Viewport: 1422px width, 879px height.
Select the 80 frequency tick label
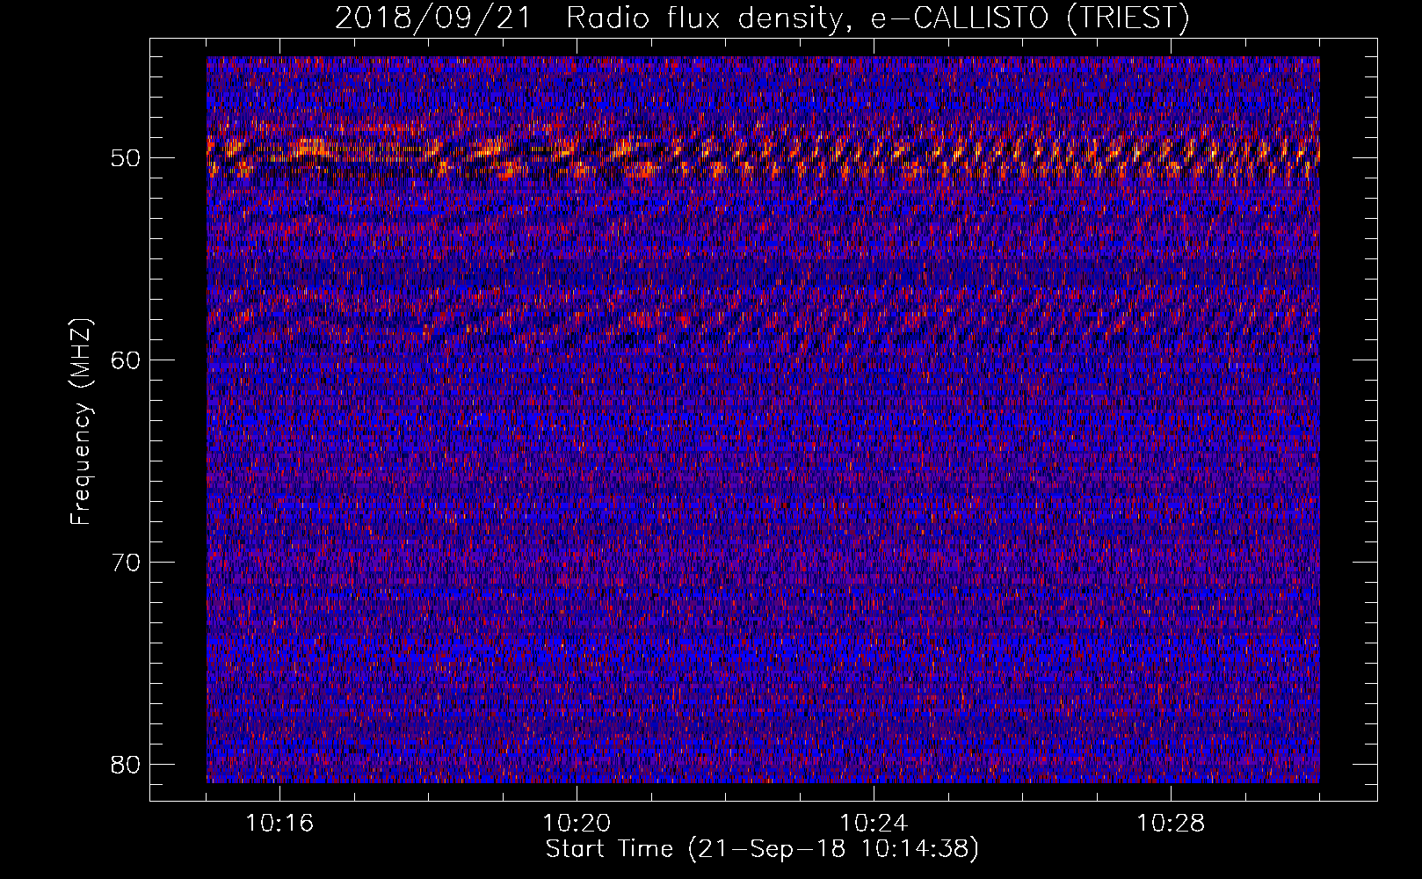coord(126,764)
